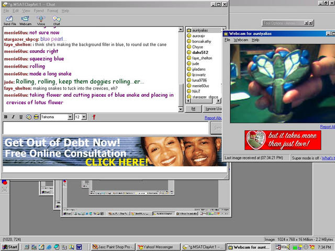Screen dimensions: 335x251
Task: Click the Chat toolbar icon
Action: tap(57, 20)
